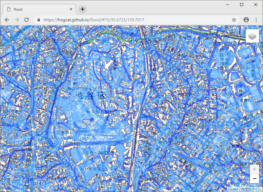Open a new browser tab
This screenshot has height=192, width=263.
83,9
